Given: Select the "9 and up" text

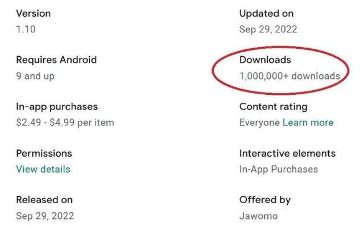Looking at the screenshot, I should [x=35, y=75].
